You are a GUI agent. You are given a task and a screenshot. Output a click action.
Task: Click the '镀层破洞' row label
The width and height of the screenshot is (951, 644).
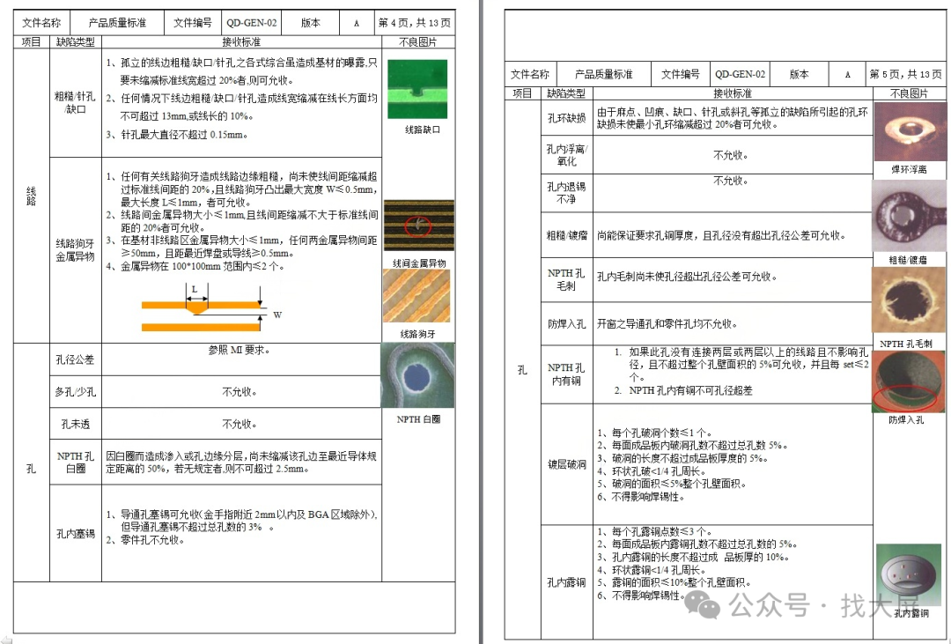tap(566, 464)
